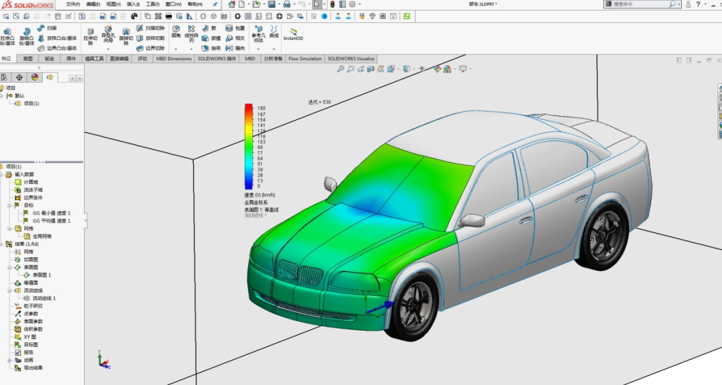The image size is (722, 385).
Task: Select the 拔模 draft tool
Action: coord(211,38)
